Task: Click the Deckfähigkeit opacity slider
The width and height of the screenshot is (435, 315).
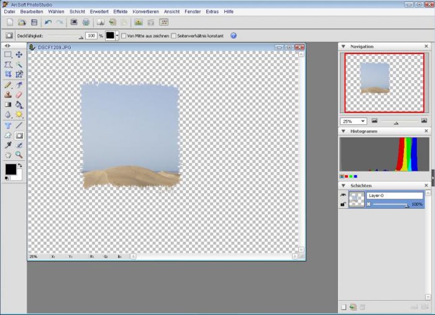Action: click(x=65, y=36)
